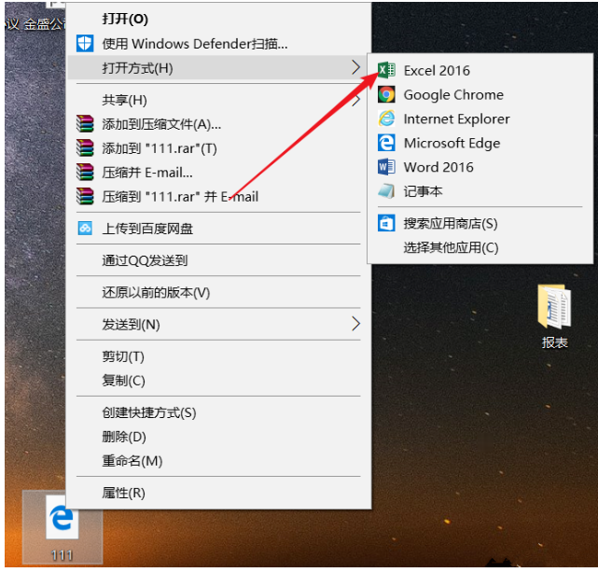The height and width of the screenshot is (572, 598).
Task: Choose 创建快捷方式(S) entry
Action: click(x=218, y=412)
